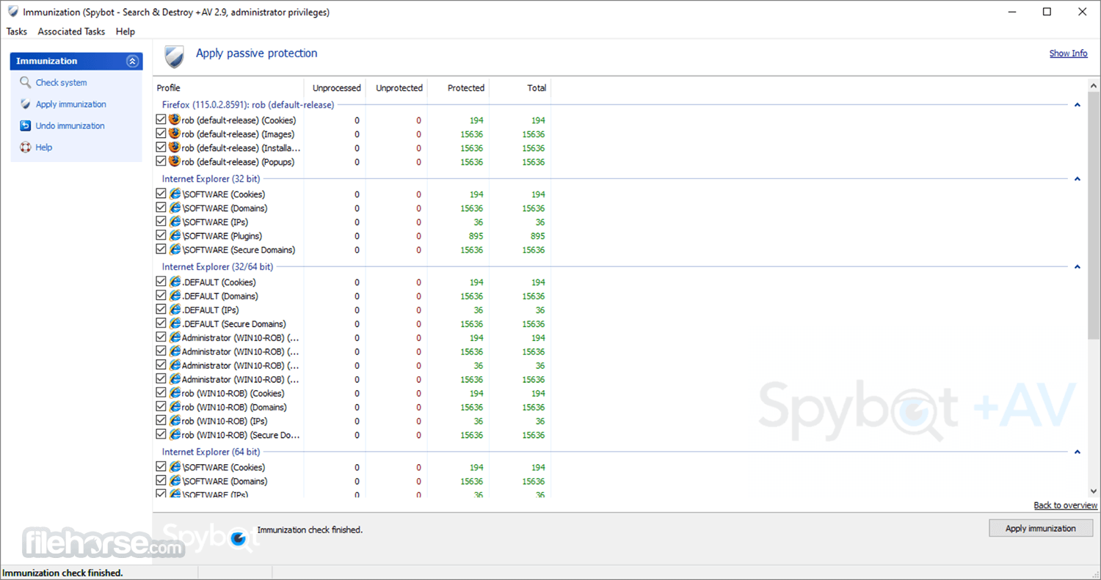Toggle \SOFTWARE (IPs) checkbox under IE 32 bit
This screenshot has height=580, width=1101.
coord(161,221)
